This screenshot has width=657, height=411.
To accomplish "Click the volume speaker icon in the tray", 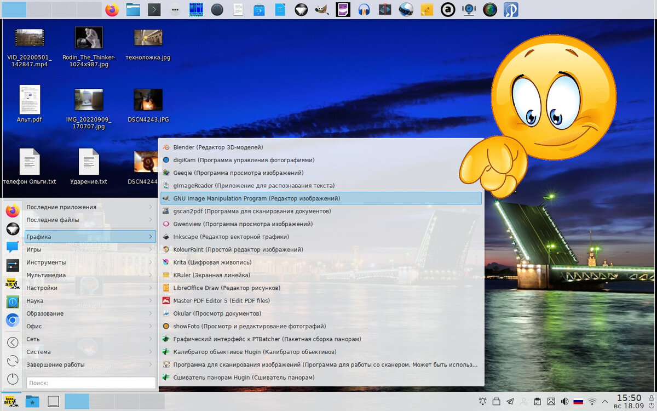I will (564, 402).
